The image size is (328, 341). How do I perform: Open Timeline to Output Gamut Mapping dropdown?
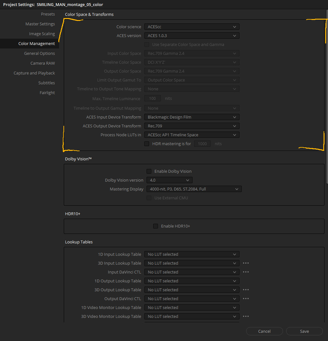click(192, 108)
